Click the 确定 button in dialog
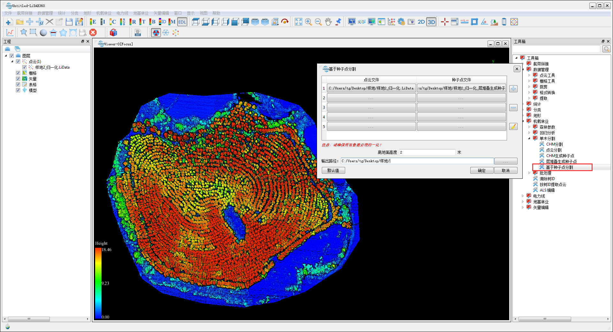The width and height of the screenshot is (613, 332). 482,170
